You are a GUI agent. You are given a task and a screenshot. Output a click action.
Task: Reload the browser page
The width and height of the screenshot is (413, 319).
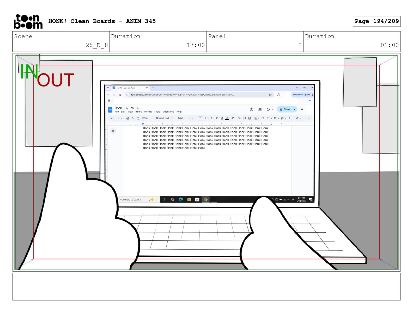coord(120,95)
